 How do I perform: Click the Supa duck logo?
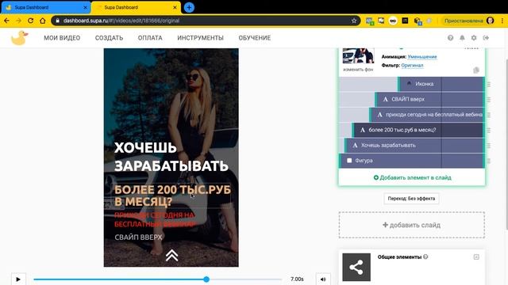(19, 38)
